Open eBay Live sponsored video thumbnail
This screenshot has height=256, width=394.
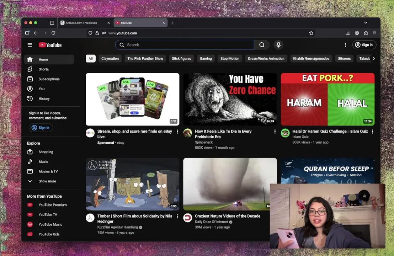click(132, 99)
